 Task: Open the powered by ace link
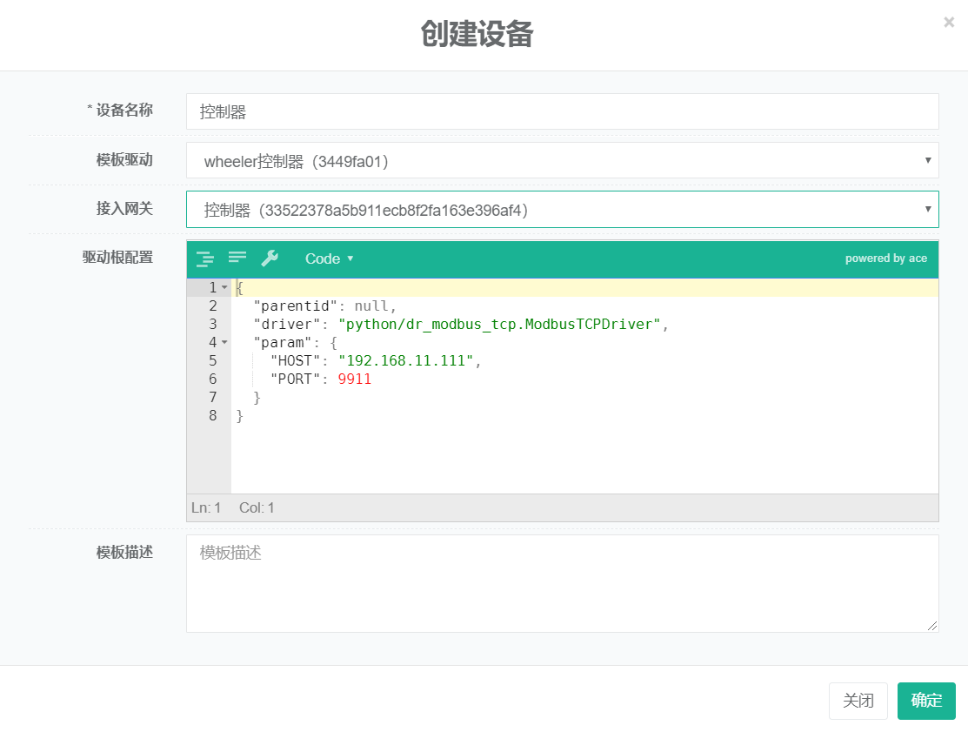(x=886, y=259)
